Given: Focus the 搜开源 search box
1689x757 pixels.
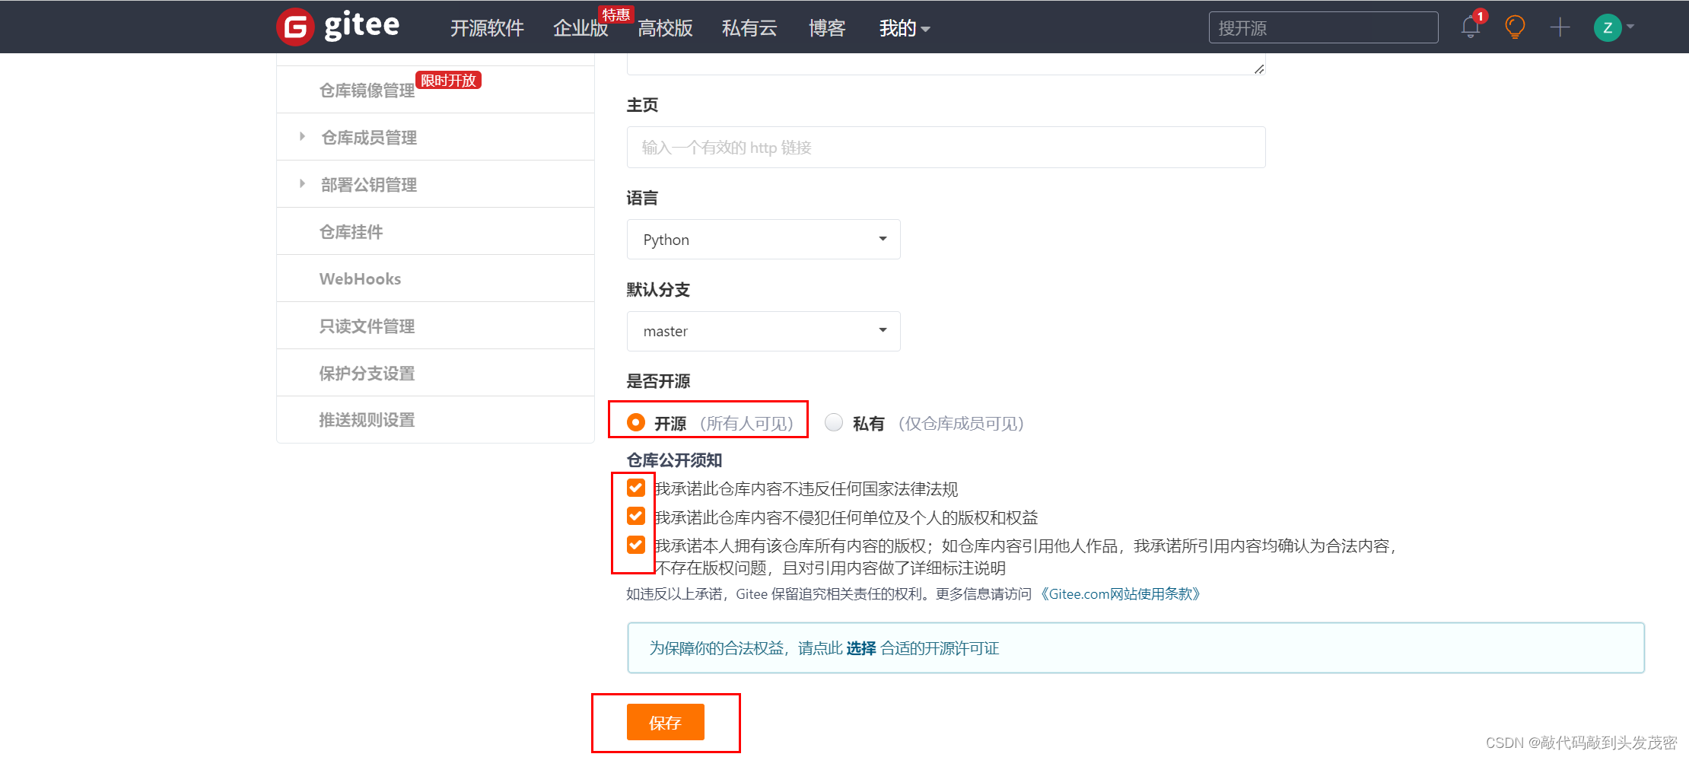Looking at the screenshot, I should click(1323, 27).
